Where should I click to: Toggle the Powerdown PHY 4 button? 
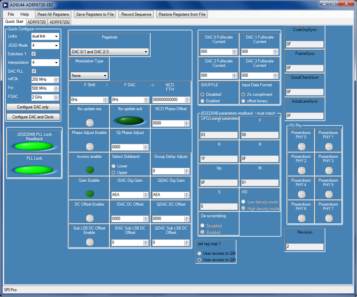pos(302,194)
